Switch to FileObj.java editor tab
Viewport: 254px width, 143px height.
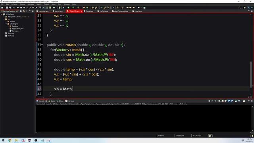[x=103, y=11]
